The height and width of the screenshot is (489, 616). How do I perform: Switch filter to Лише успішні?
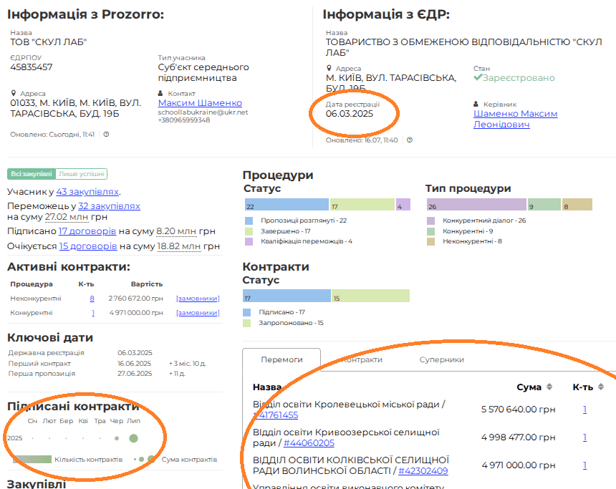(82, 173)
